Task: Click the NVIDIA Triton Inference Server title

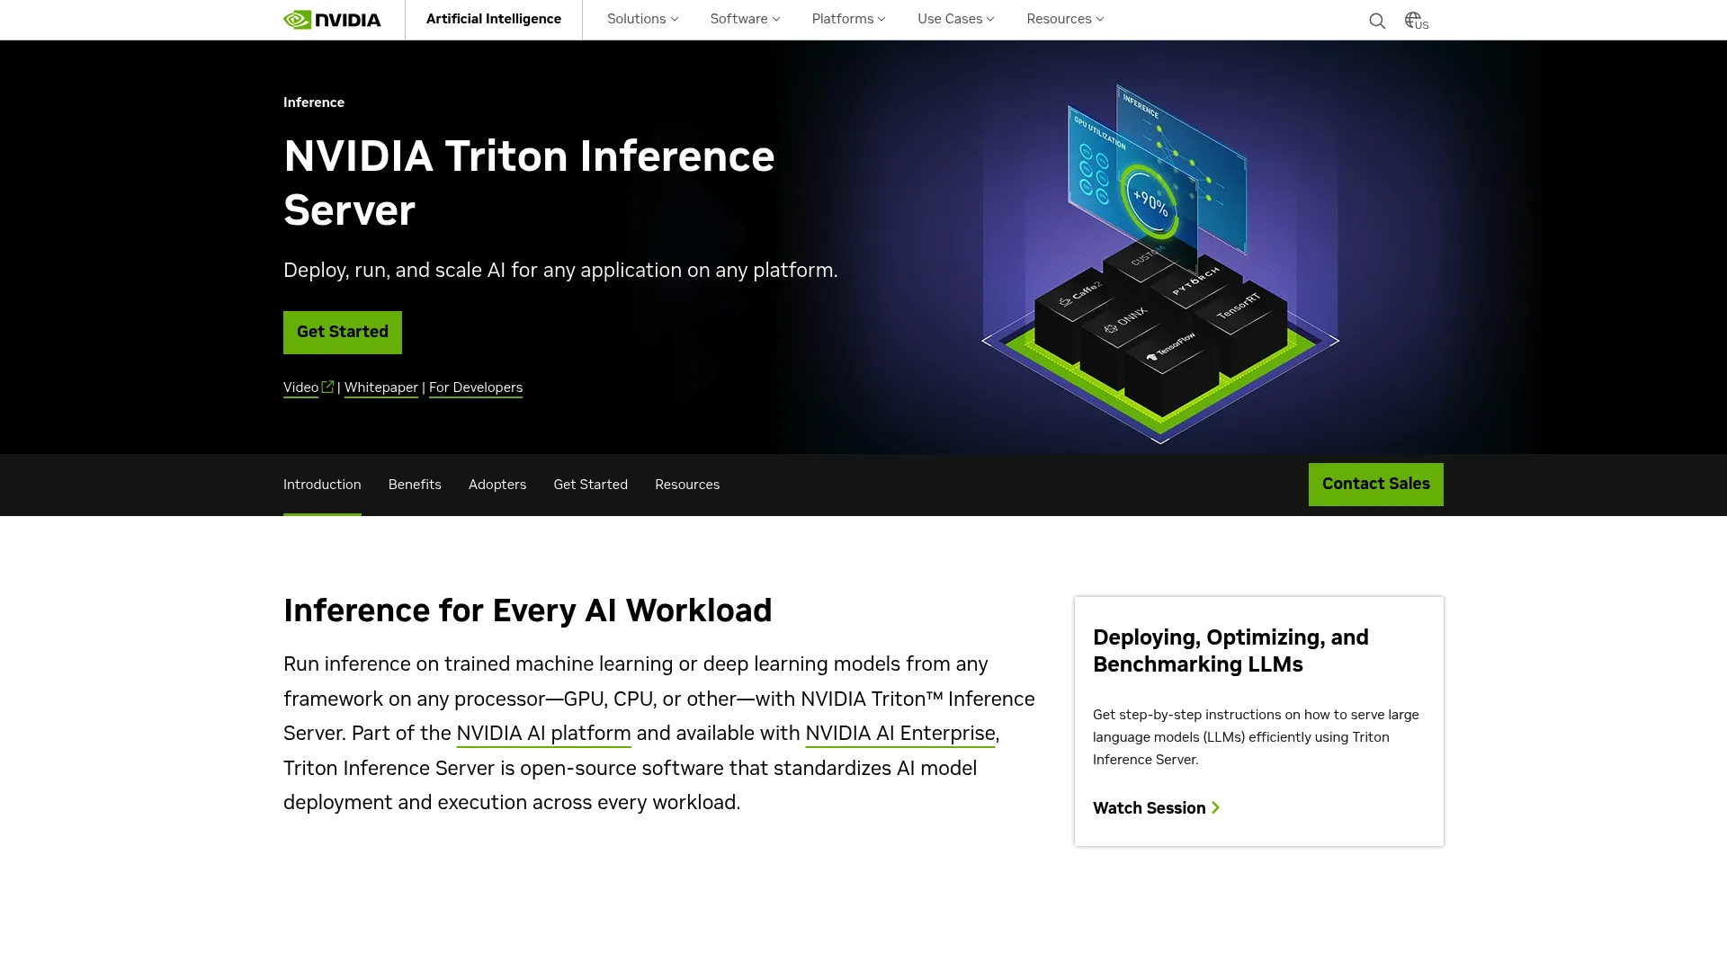Action: click(529, 183)
